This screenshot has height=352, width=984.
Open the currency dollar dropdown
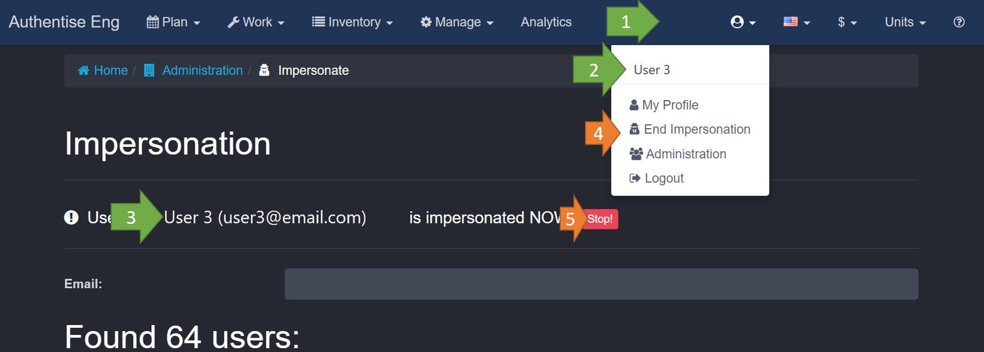click(x=847, y=22)
